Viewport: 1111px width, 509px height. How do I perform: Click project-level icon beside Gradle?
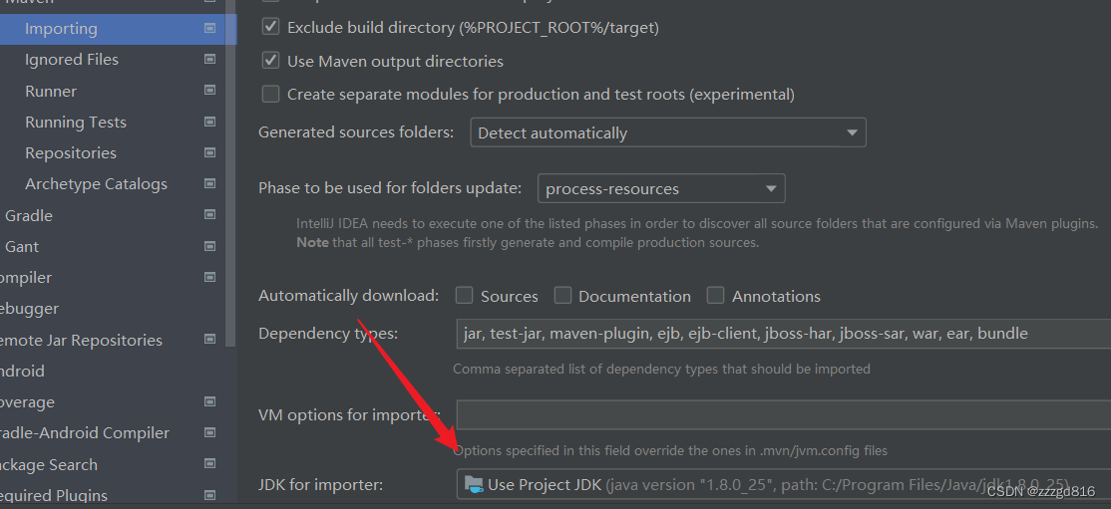pos(209,215)
